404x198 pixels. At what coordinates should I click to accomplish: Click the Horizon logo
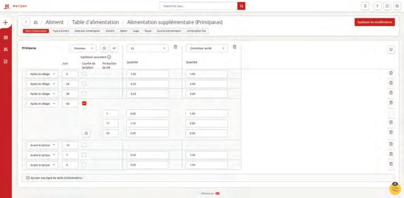(16, 6)
